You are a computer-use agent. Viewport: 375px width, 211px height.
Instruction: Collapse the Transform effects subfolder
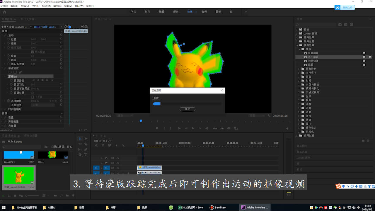[x=299, y=49]
